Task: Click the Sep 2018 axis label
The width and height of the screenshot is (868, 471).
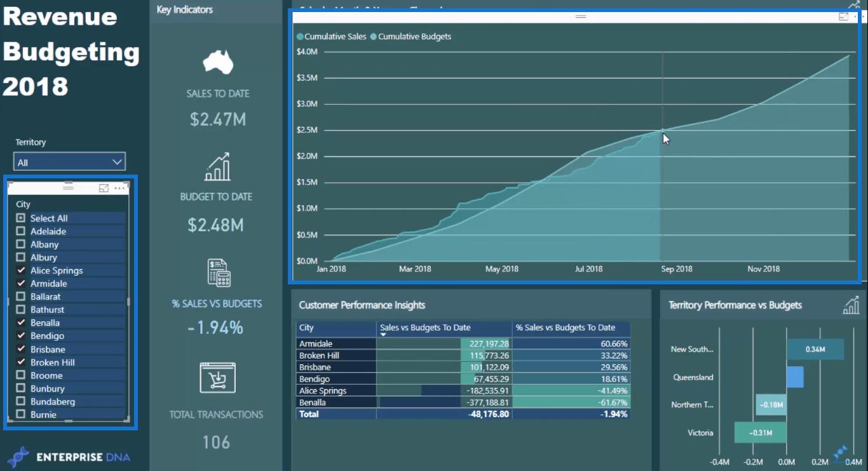Action: point(677,269)
